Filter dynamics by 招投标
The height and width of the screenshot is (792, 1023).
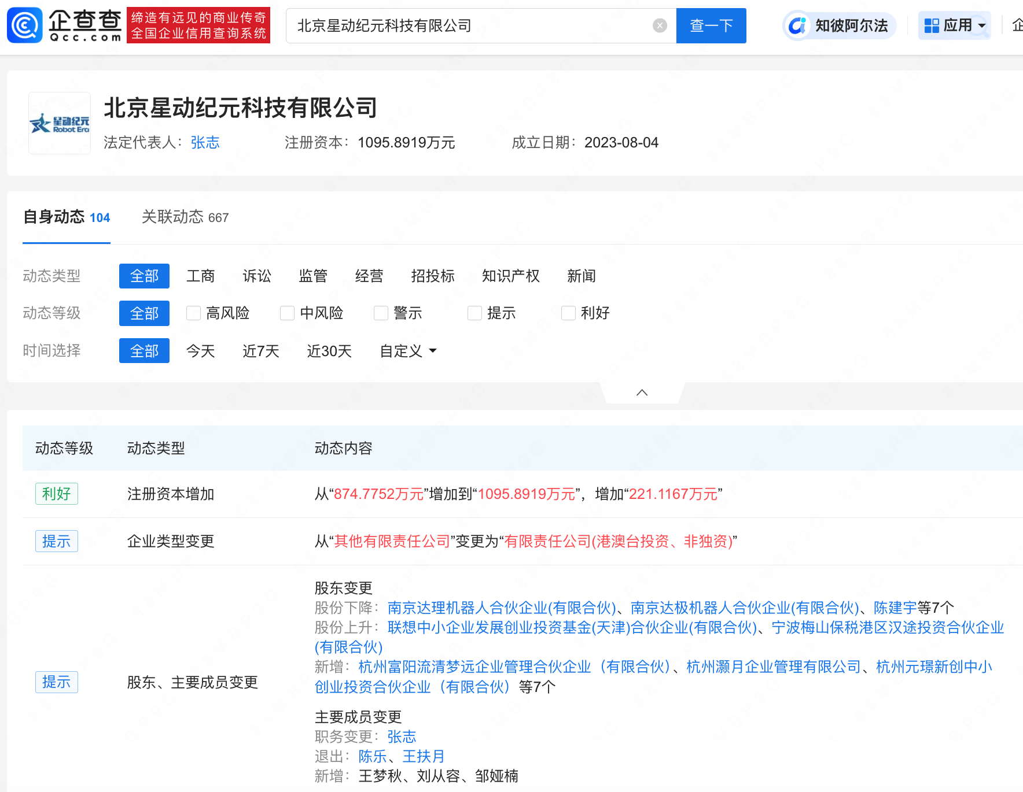(x=433, y=276)
